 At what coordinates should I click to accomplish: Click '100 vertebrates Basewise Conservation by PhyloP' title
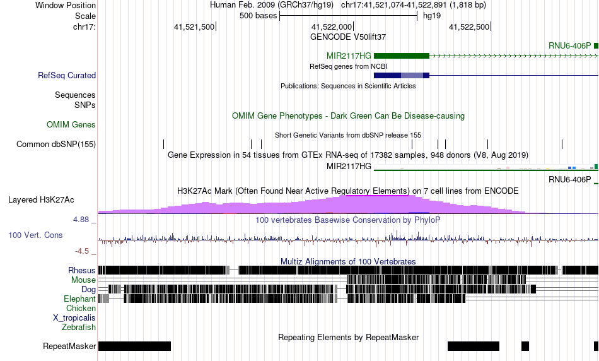tap(348, 220)
